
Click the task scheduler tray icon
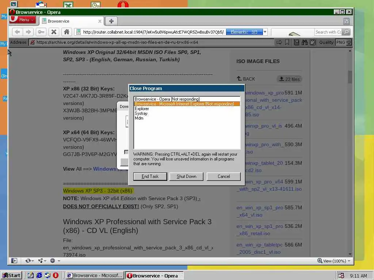pos(341,276)
